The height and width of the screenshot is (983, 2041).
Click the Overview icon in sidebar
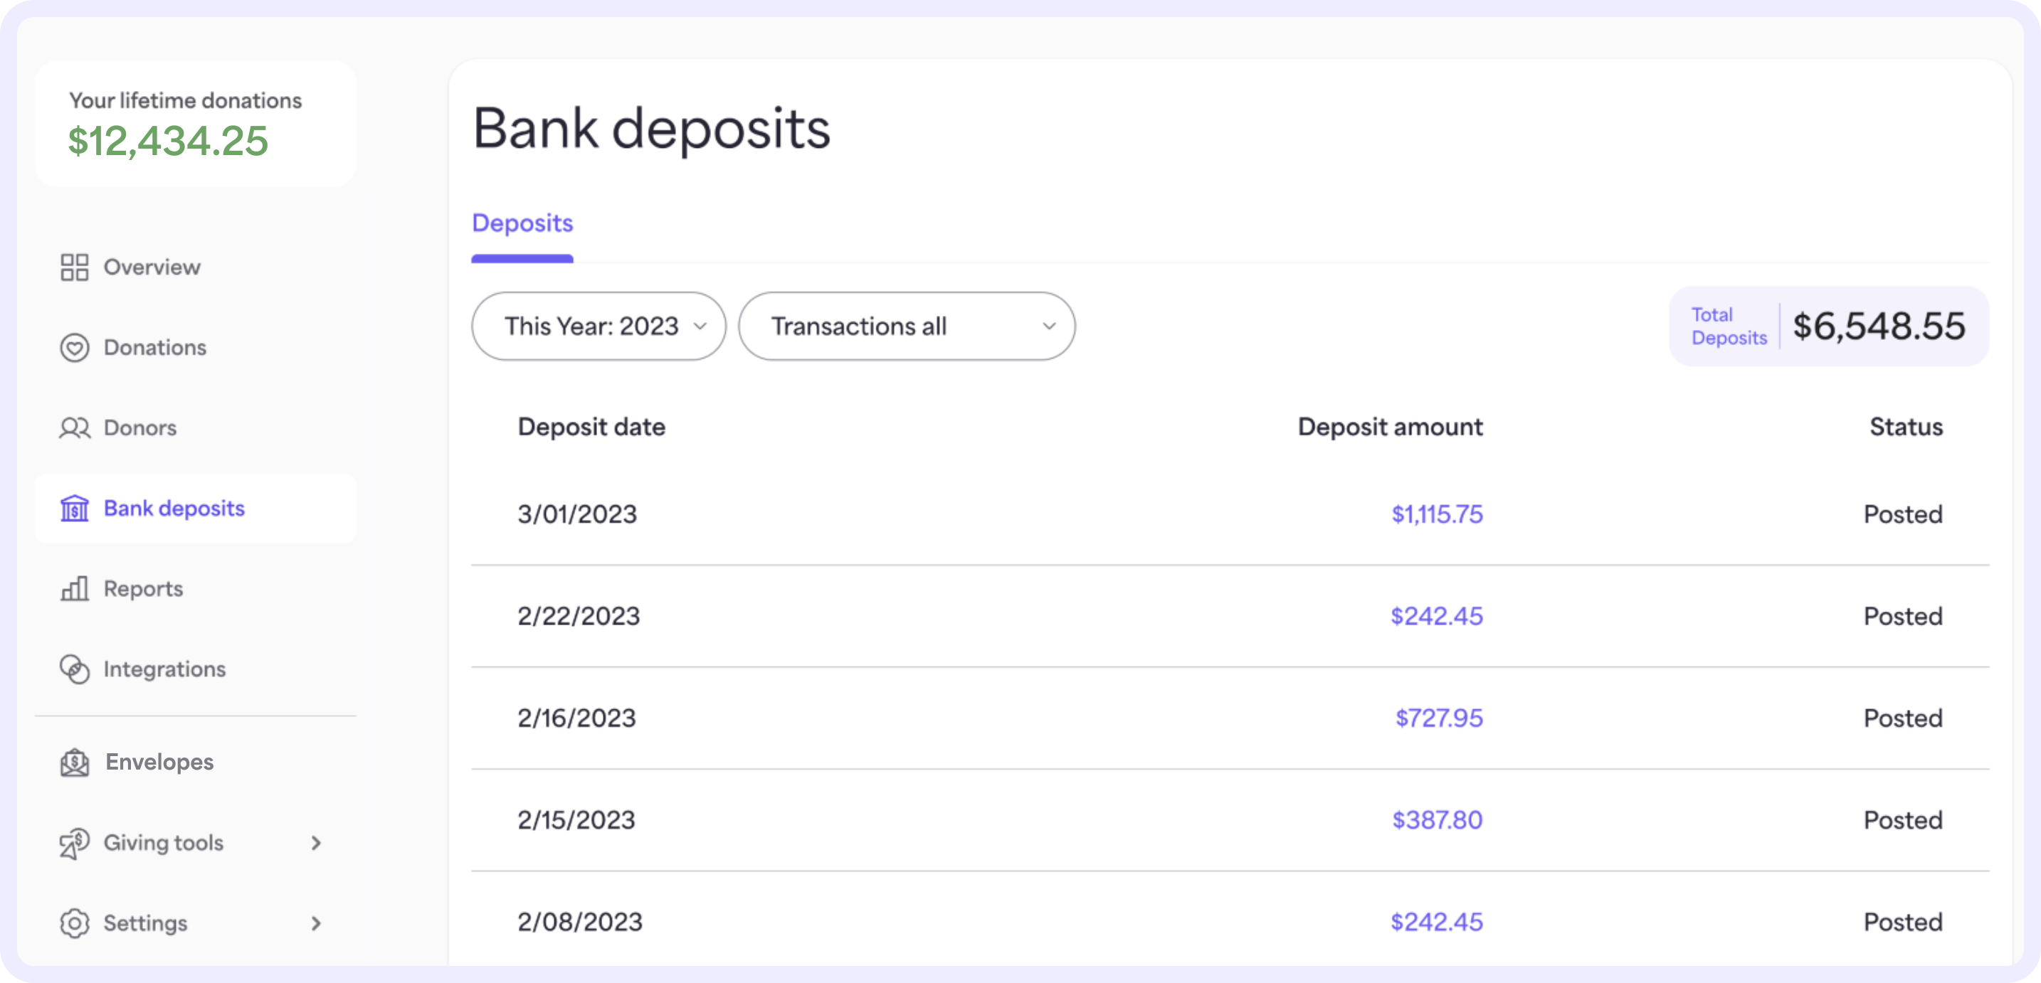pyautogui.click(x=74, y=267)
